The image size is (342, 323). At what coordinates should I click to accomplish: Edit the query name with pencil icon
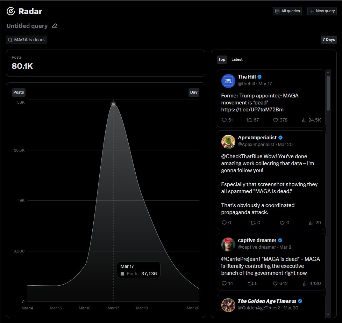pyautogui.click(x=55, y=26)
